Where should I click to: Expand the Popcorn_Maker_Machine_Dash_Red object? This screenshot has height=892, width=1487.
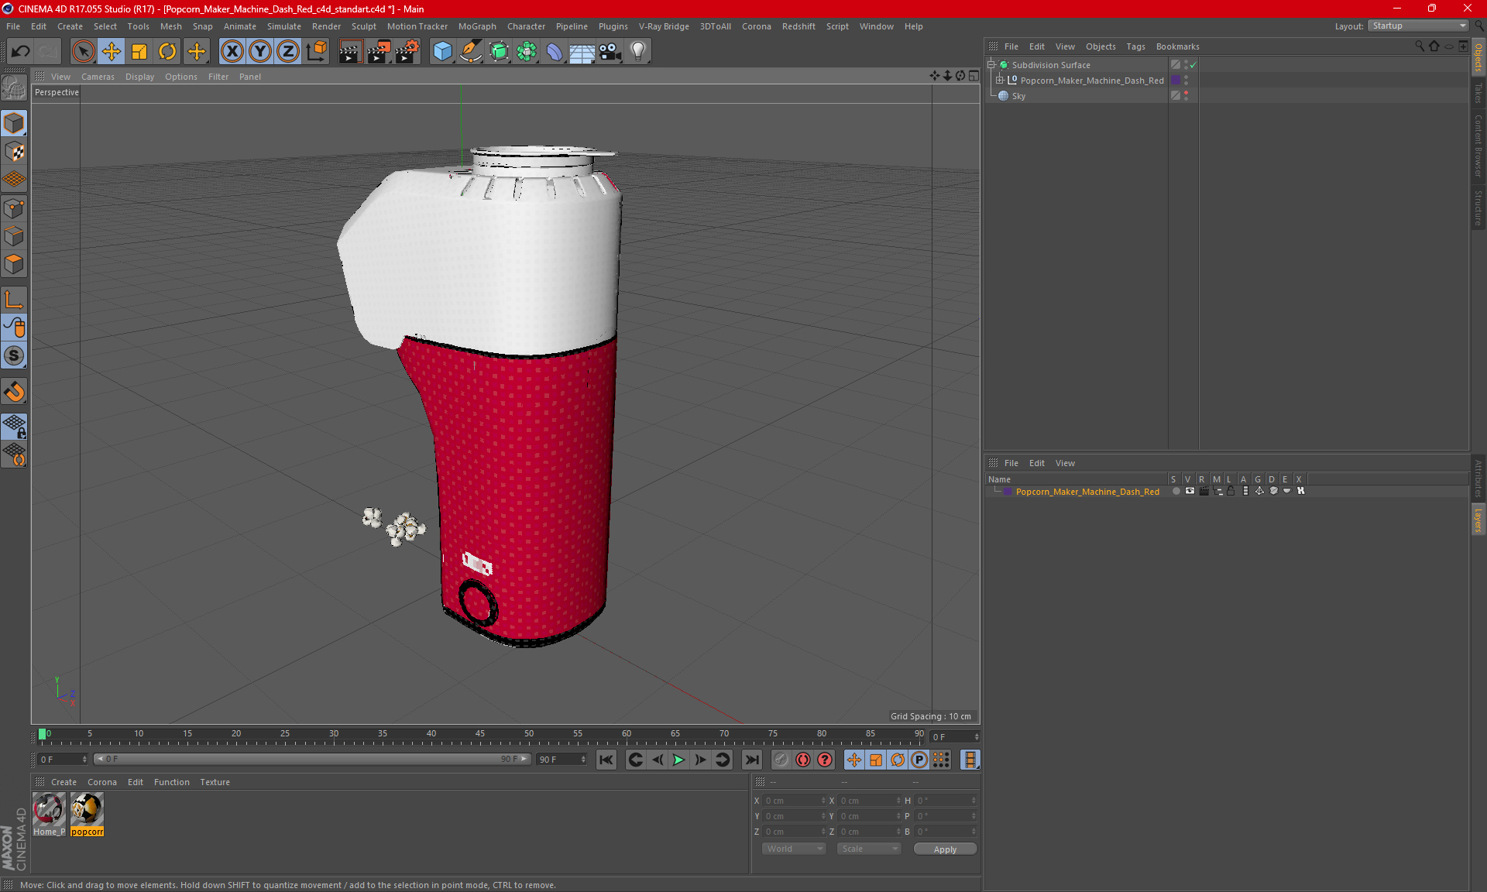tap(999, 80)
